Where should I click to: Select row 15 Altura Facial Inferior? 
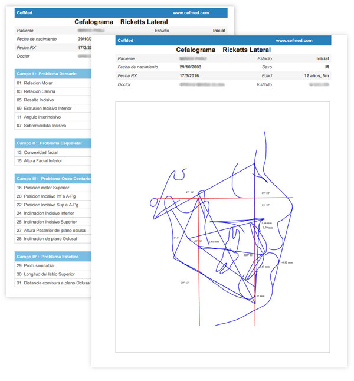[53, 161]
